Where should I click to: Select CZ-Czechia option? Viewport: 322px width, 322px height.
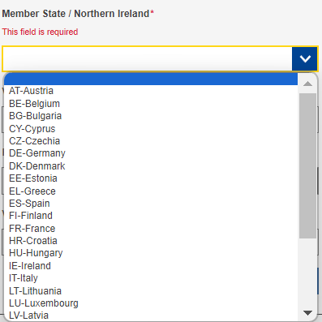click(x=151, y=141)
